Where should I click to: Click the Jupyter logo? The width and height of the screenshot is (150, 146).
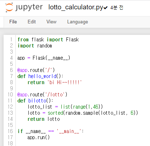point(24,7)
